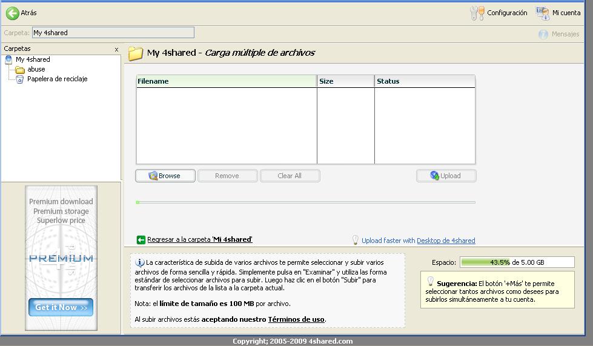Screen dimensions: 593x346
Task: Follow Regresar a la carpeta 'Mi 4shared' link
Action: tap(200, 239)
